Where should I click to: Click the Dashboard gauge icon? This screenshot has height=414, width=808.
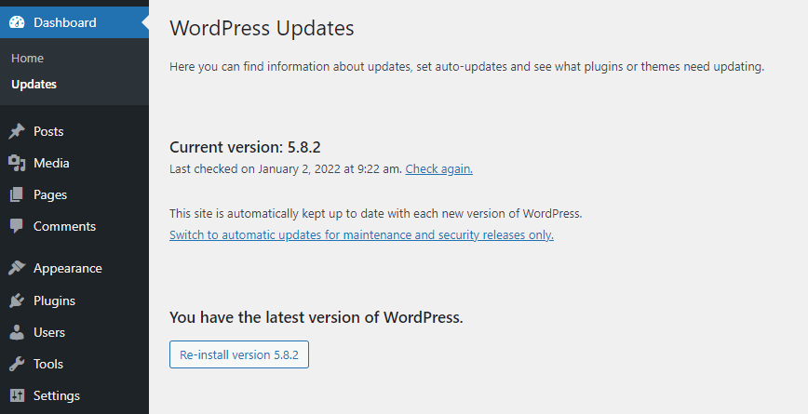[17, 22]
